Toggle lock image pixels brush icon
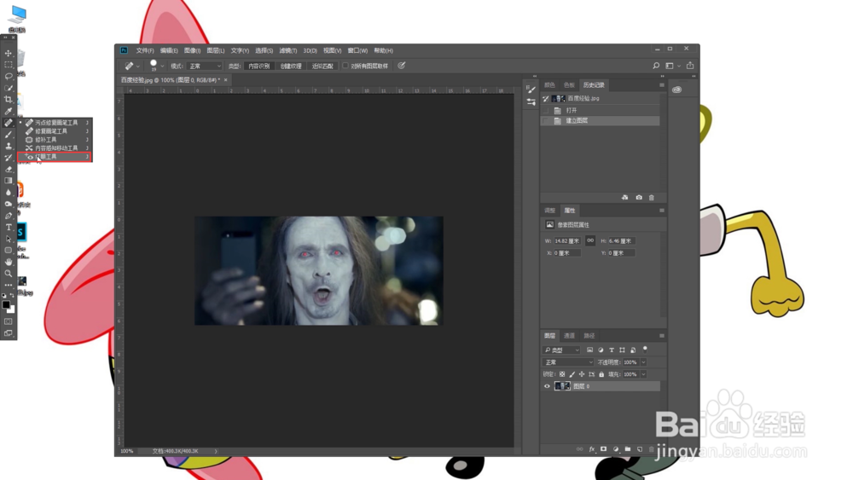The image size is (853, 480). (572, 374)
